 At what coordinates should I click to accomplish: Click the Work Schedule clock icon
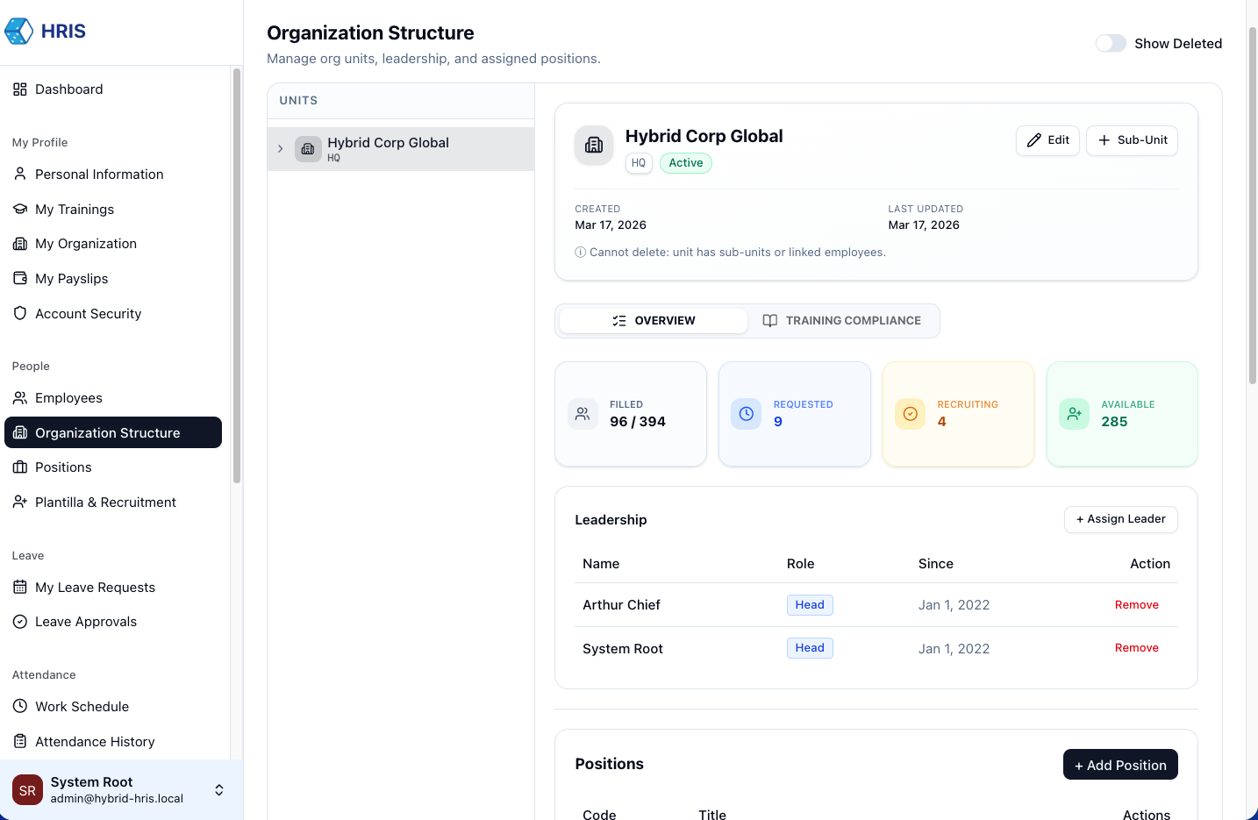pos(20,707)
